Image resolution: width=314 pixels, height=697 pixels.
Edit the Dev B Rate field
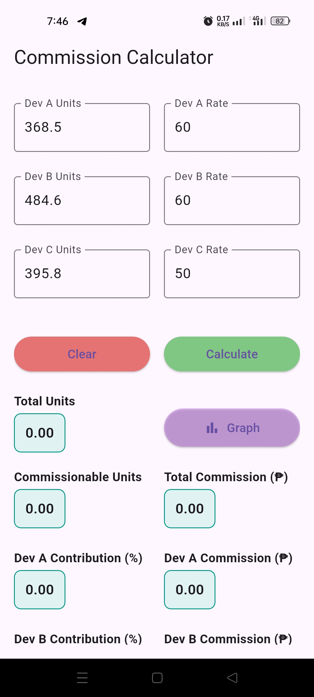pos(232,200)
